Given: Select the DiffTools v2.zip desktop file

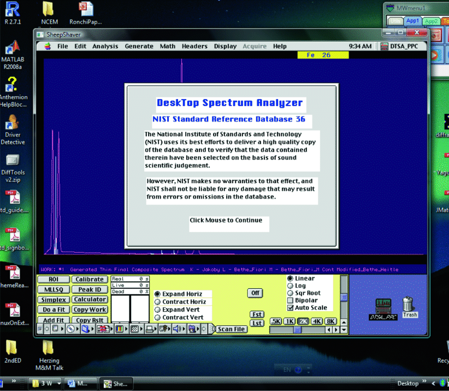Looking at the screenshot, I should (13, 168).
